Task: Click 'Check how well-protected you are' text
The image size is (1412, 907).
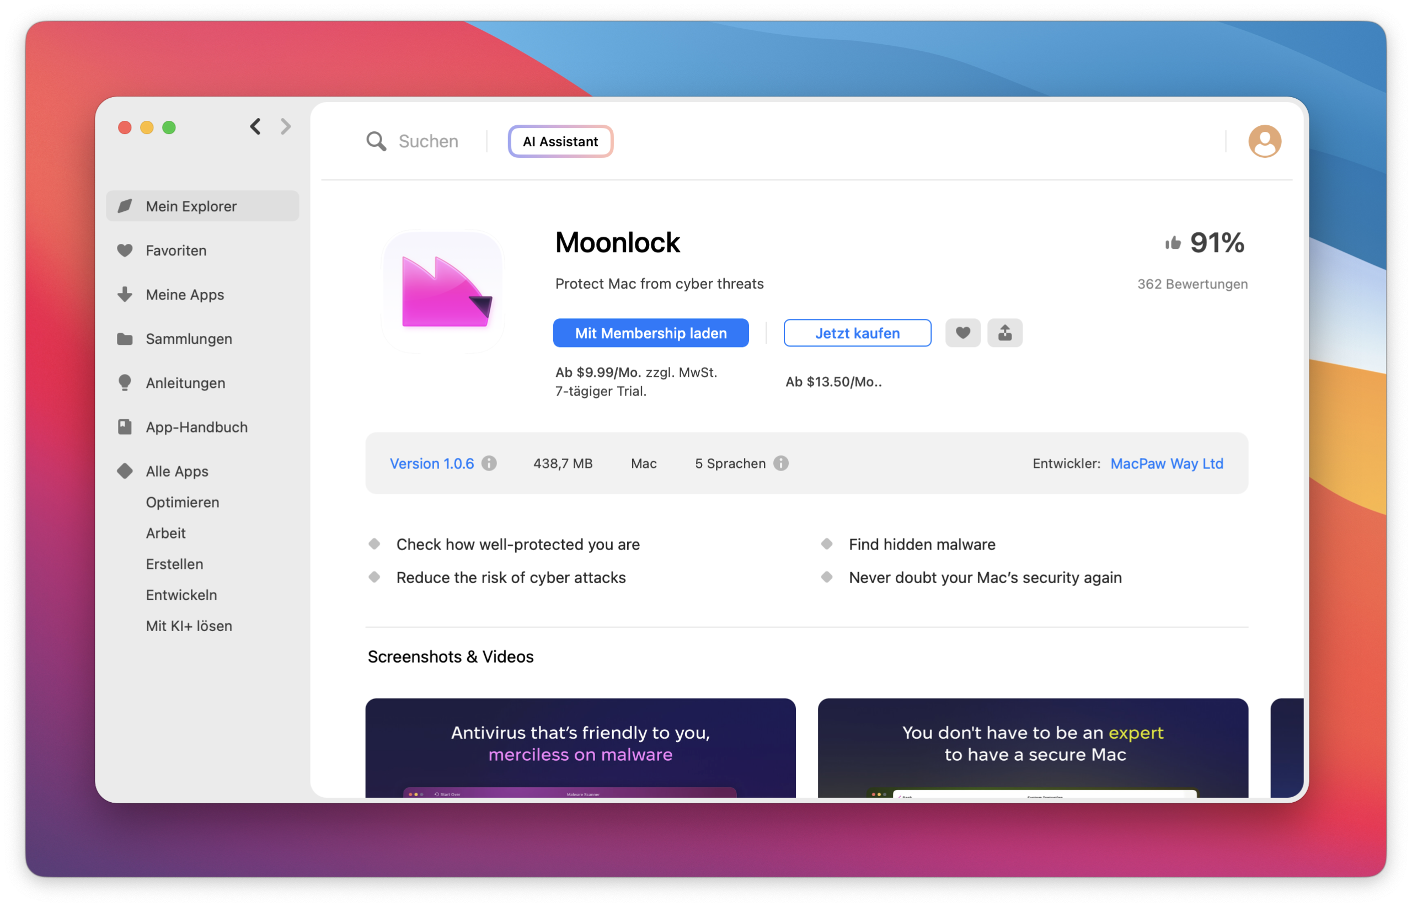Action: pos(518,544)
